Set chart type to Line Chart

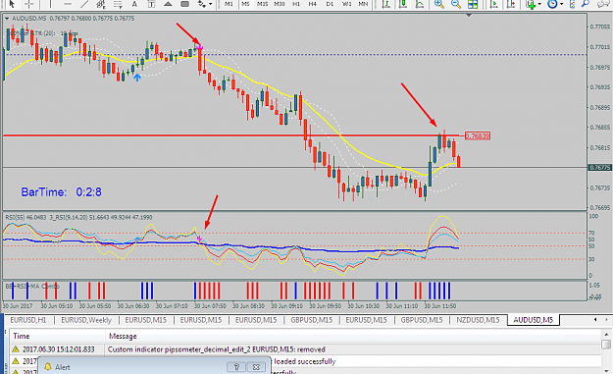pos(420,4)
